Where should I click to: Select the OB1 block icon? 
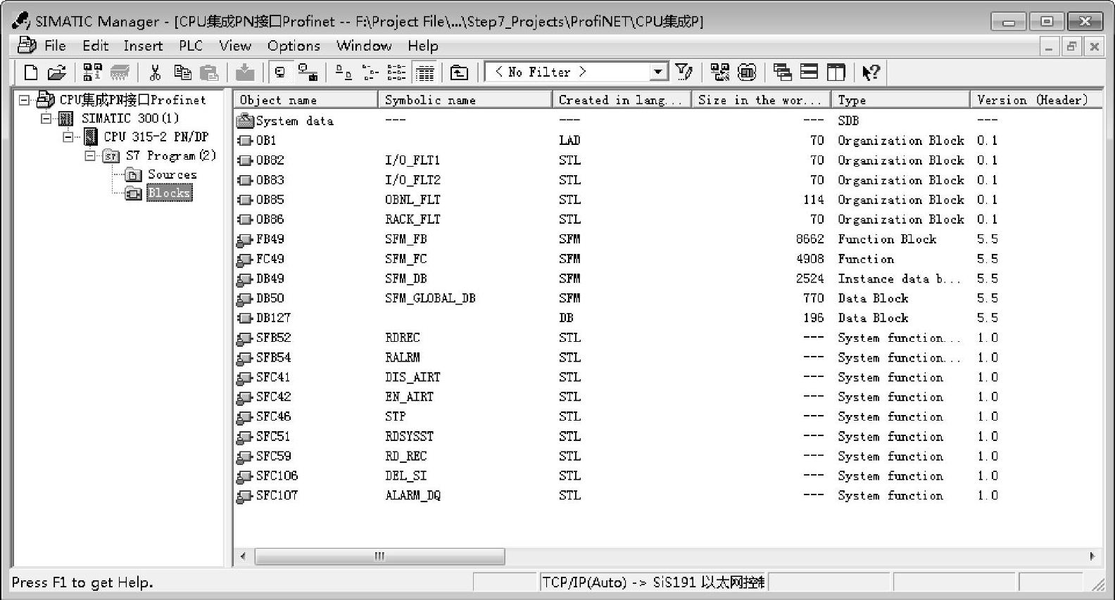(245, 141)
